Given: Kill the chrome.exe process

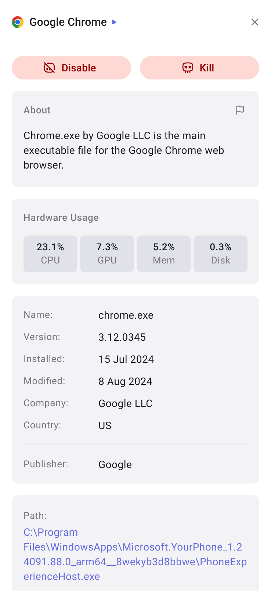Looking at the screenshot, I should pyautogui.click(x=199, y=68).
